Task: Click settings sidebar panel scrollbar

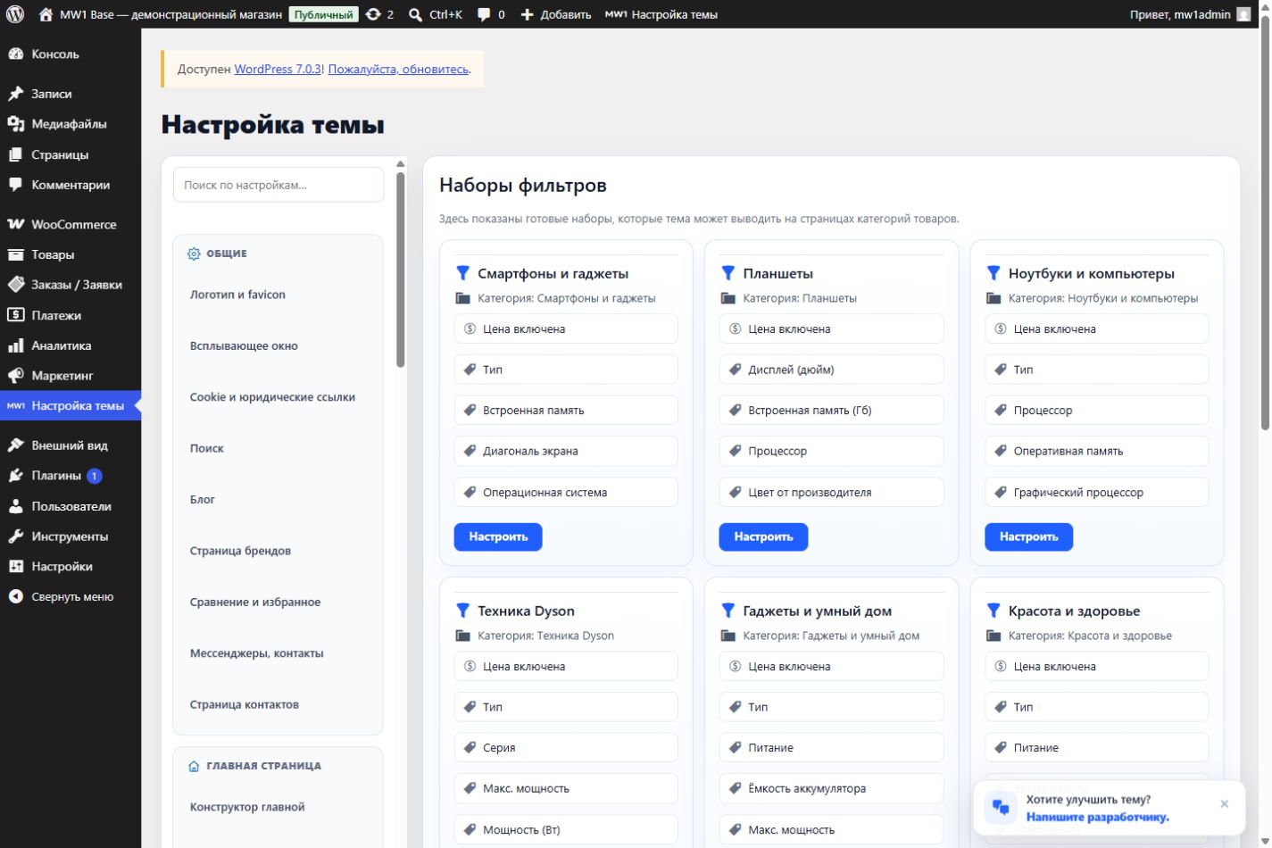Action: click(401, 268)
